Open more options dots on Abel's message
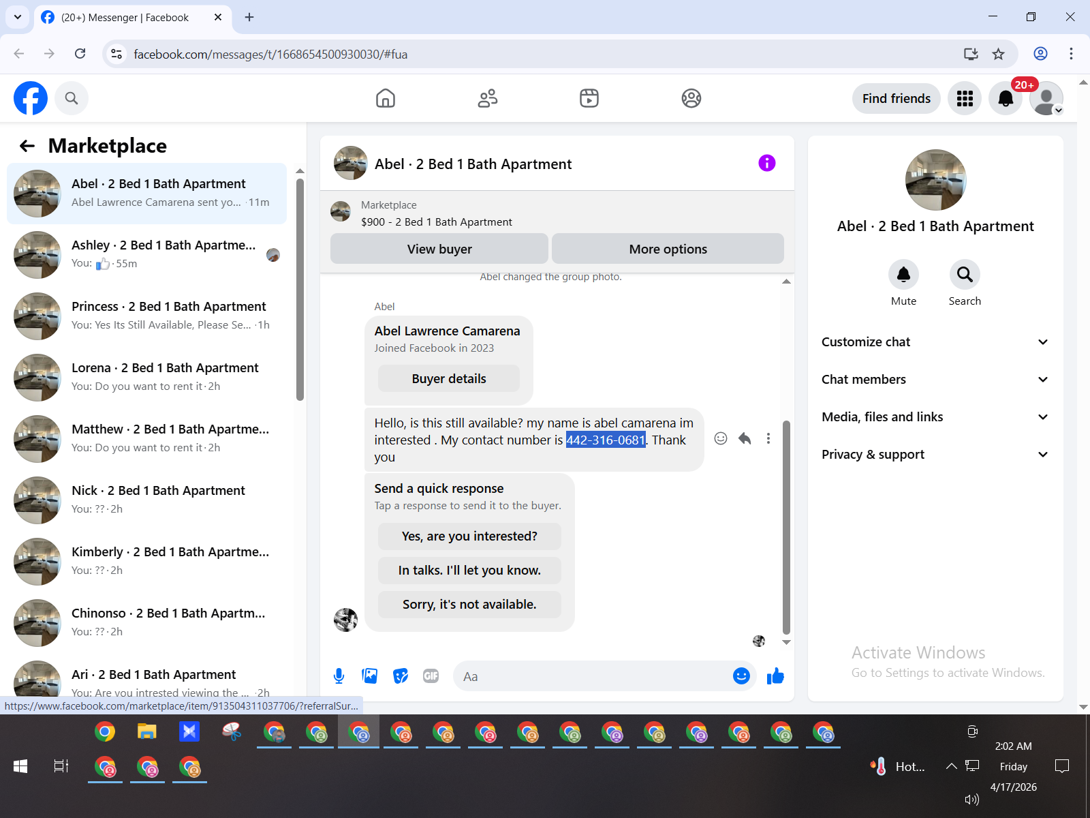Image resolution: width=1090 pixels, height=818 pixels. (x=768, y=438)
